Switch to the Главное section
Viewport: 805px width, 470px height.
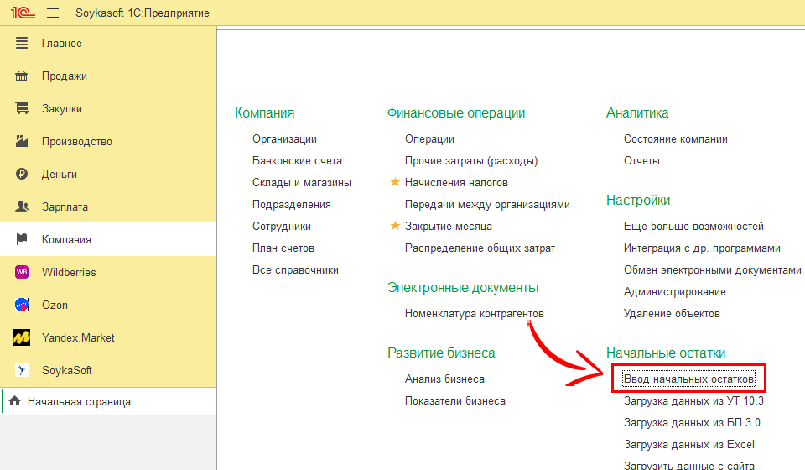click(x=61, y=44)
